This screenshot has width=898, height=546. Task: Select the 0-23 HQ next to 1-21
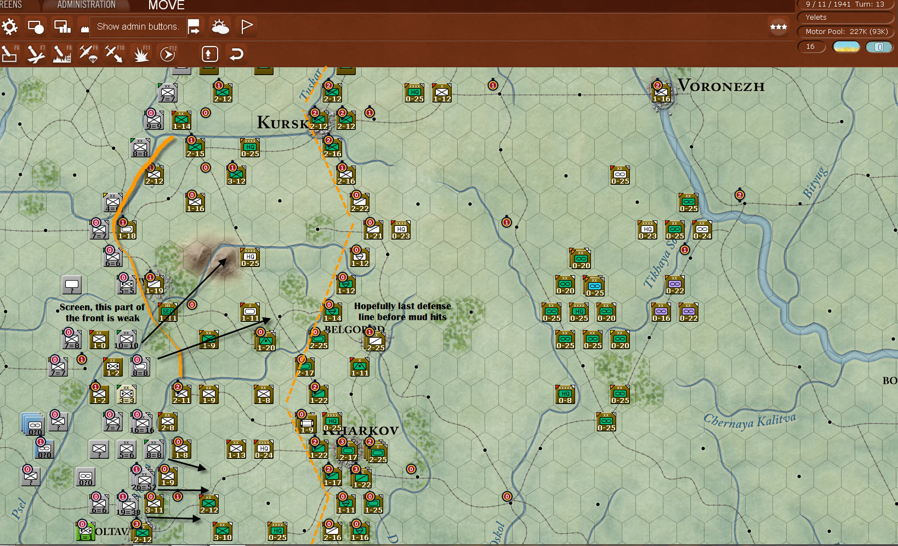401,230
